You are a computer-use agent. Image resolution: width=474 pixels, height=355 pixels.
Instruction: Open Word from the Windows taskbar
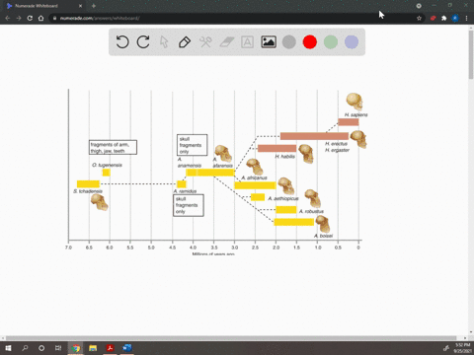pyautogui.click(x=127, y=348)
